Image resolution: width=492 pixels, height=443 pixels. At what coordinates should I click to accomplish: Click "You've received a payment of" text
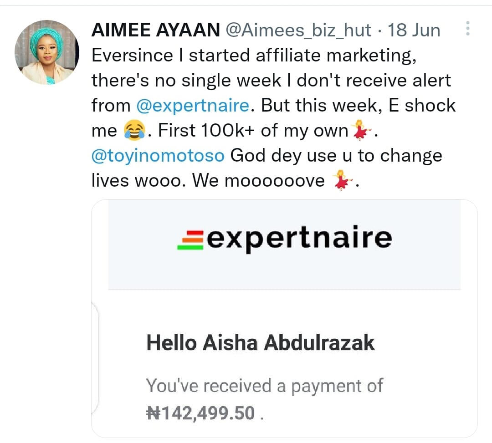(x=264, y=386)
